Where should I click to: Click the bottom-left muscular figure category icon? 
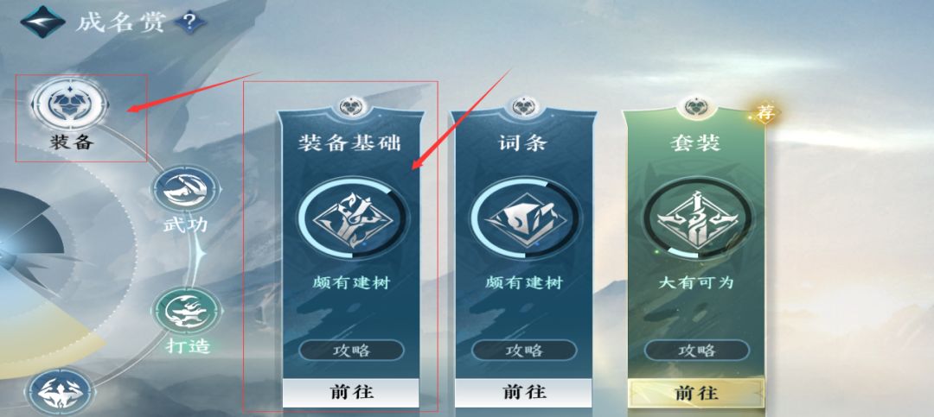point(60,393)
